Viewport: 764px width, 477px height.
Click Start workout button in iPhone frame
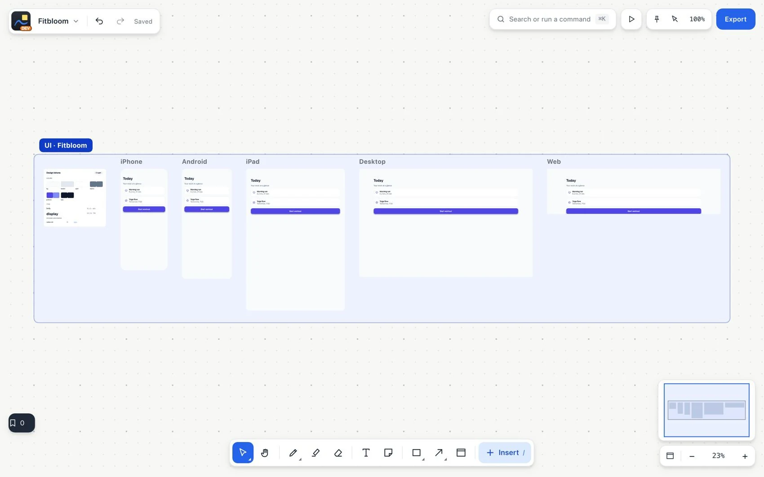144,209
